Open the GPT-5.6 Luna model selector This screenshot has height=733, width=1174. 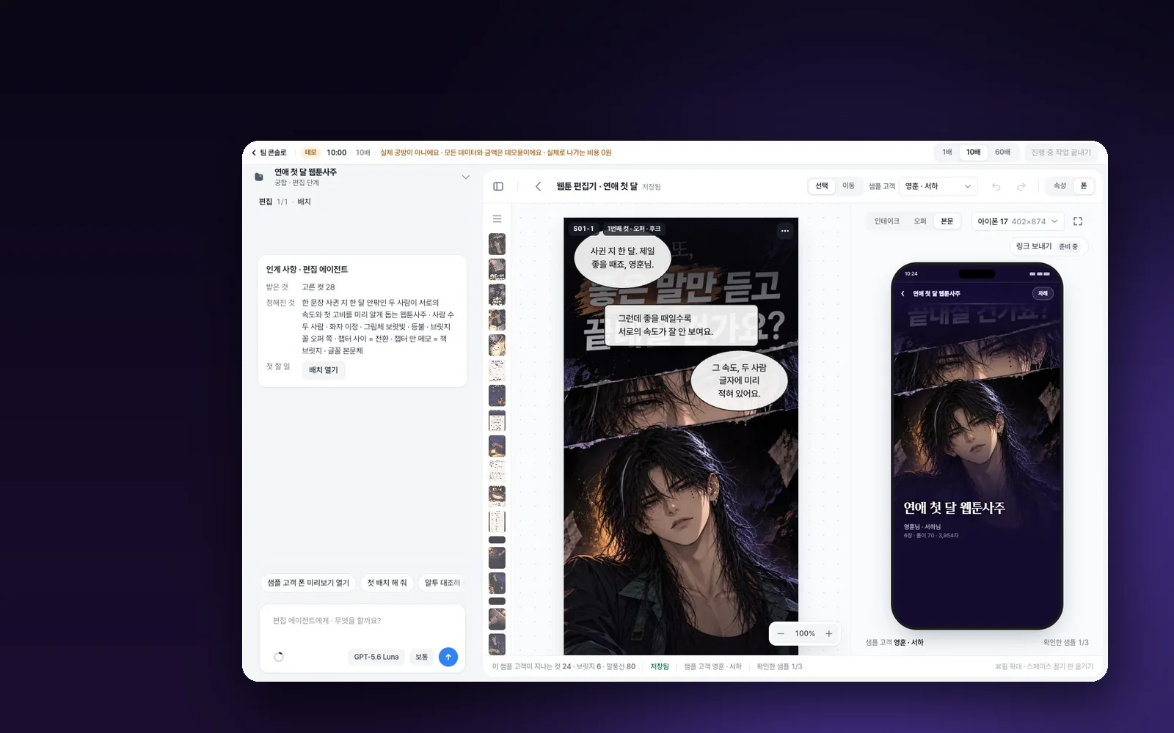[376, 657]
